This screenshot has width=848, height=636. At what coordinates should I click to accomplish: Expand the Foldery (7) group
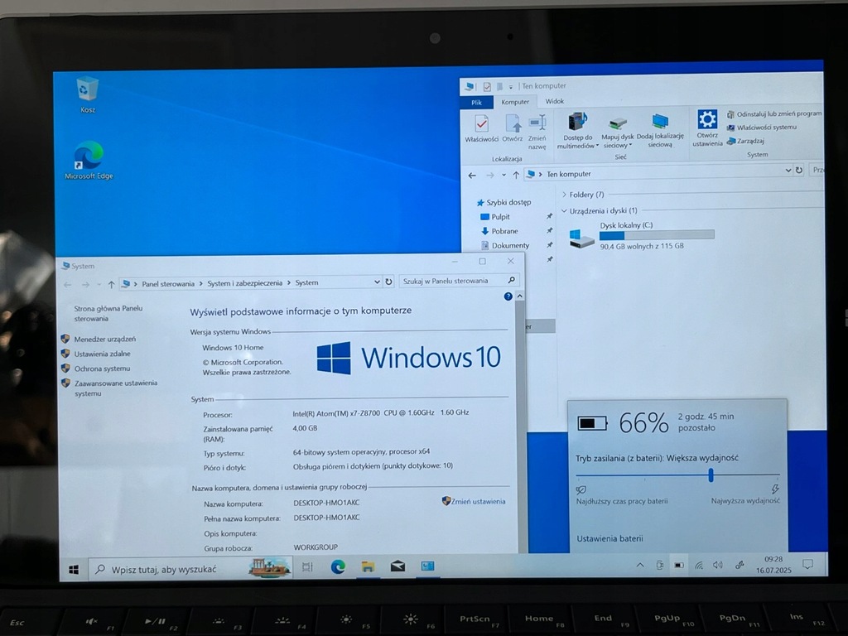tap(564, 195)
